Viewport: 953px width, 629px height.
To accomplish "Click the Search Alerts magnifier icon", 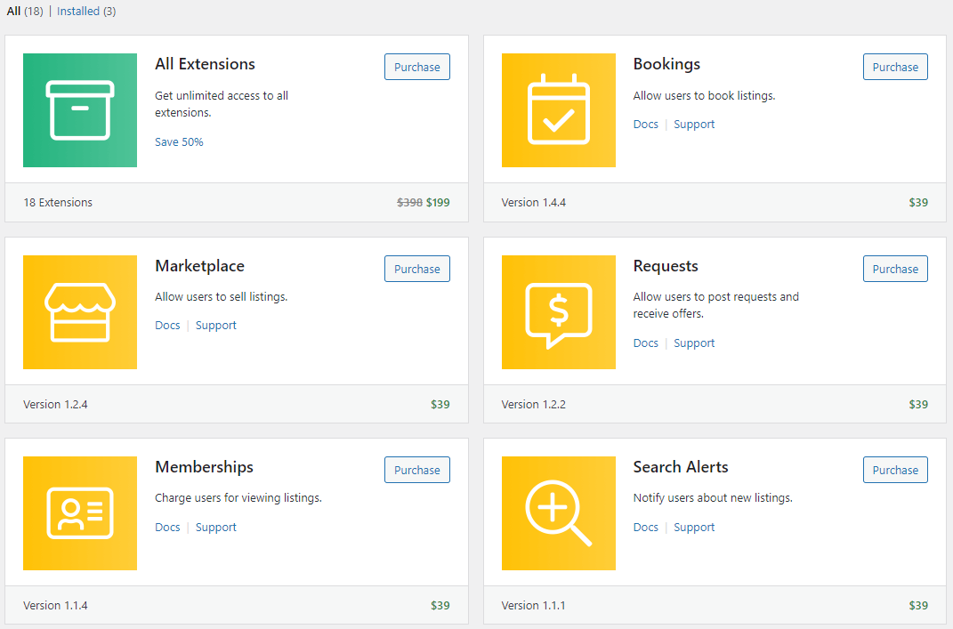I will pyautogui.click(x=558, y=513).
